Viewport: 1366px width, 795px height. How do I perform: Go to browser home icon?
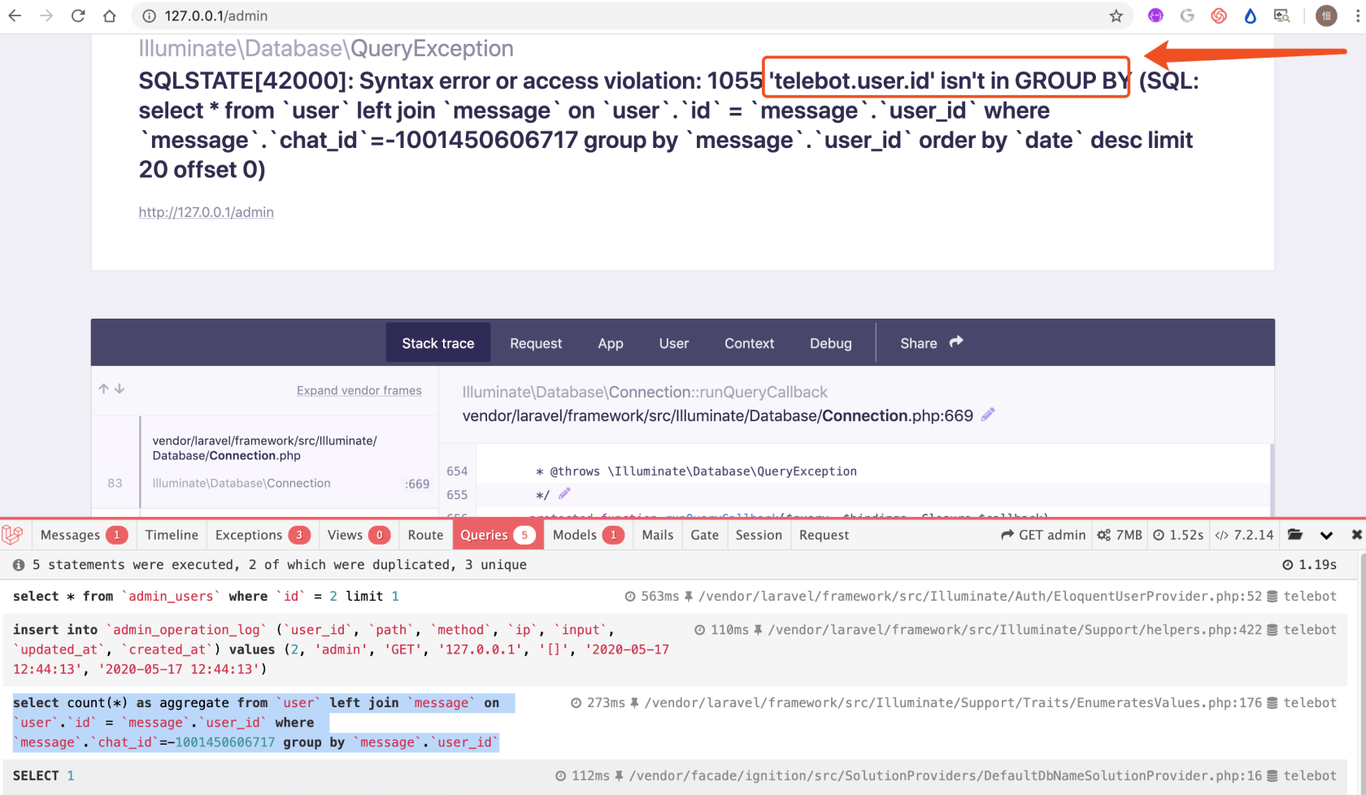coord(110,15)
